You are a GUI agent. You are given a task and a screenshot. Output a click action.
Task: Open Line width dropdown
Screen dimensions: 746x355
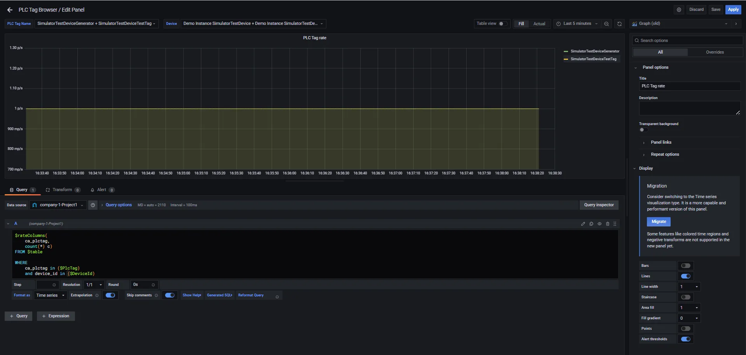[x=689, y=287]
